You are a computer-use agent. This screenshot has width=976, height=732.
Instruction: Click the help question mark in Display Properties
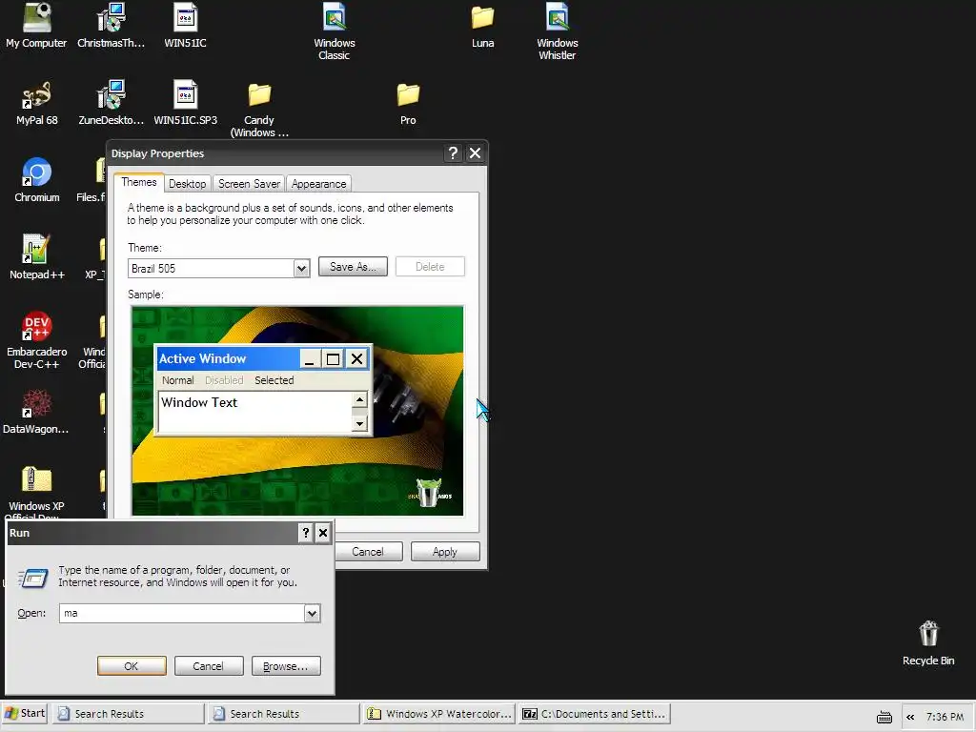coord(453,153)
